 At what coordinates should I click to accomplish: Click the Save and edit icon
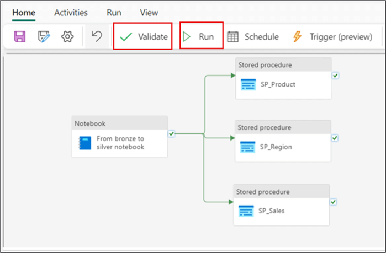pos(44,37)
